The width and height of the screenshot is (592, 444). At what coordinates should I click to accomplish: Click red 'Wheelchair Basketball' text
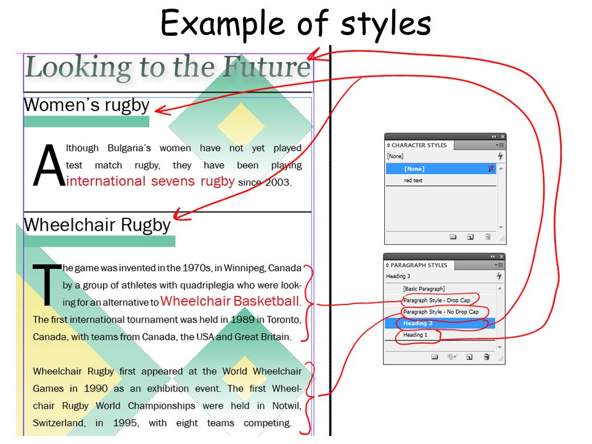(229, 301)
